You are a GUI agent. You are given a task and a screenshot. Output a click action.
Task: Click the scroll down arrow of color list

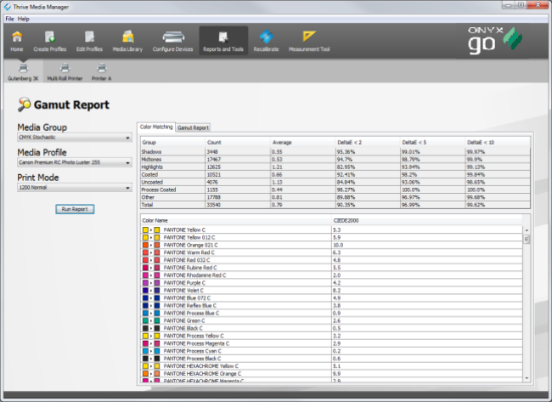click(x=527, y=378)
